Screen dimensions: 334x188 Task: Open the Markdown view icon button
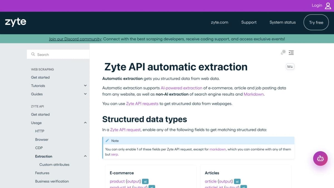290,67
